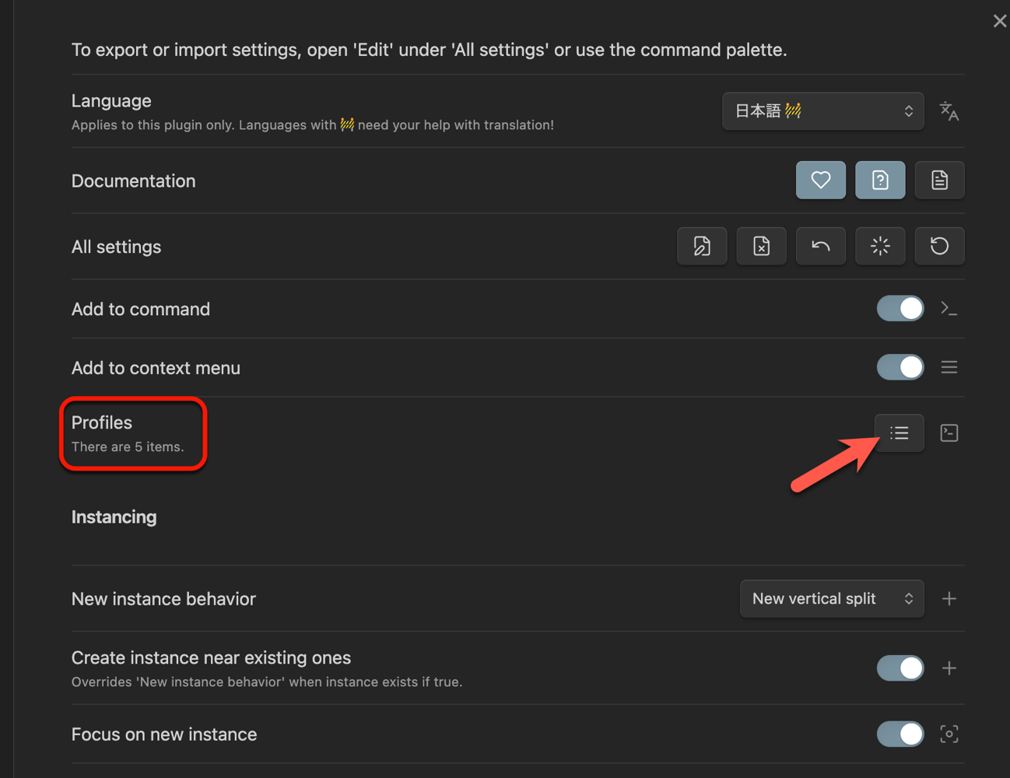Click the loader spinner icon in All settings
1010x778 pixels.
point(880,247)
